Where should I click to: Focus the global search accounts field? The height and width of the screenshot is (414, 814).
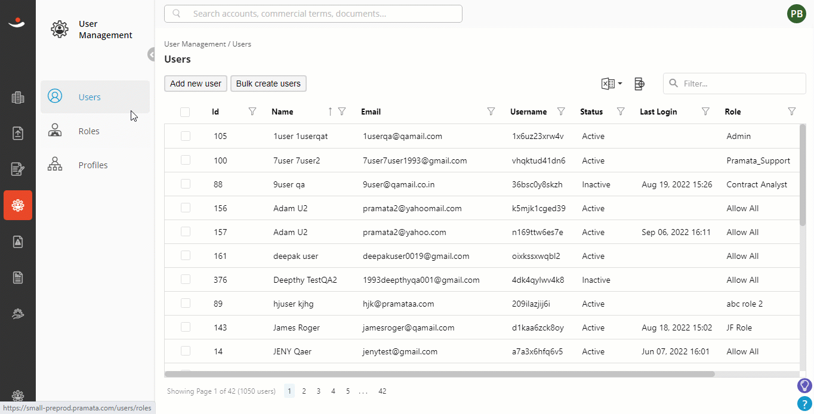(313, 14)
